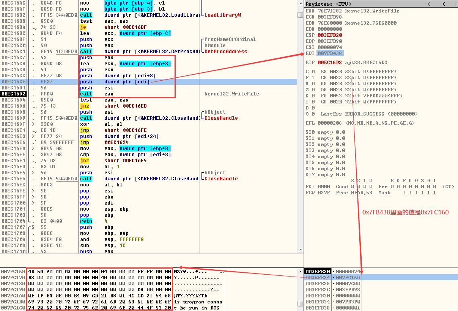Select the EAX register value 76E71282

point(330,11)
